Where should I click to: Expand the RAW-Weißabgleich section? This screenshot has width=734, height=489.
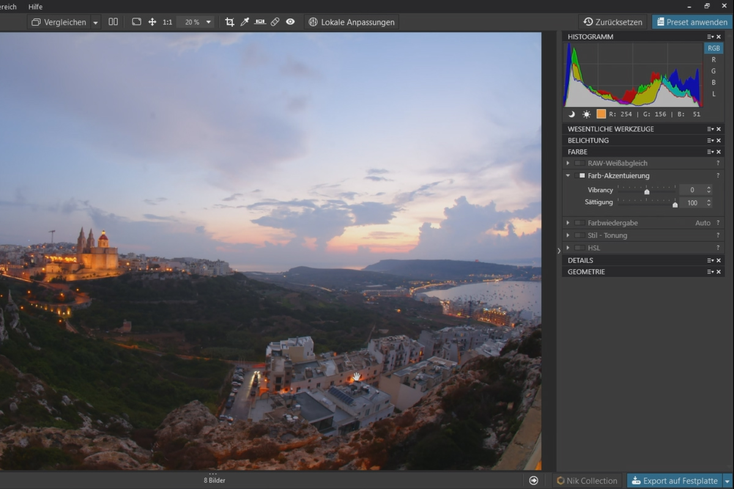568,163
